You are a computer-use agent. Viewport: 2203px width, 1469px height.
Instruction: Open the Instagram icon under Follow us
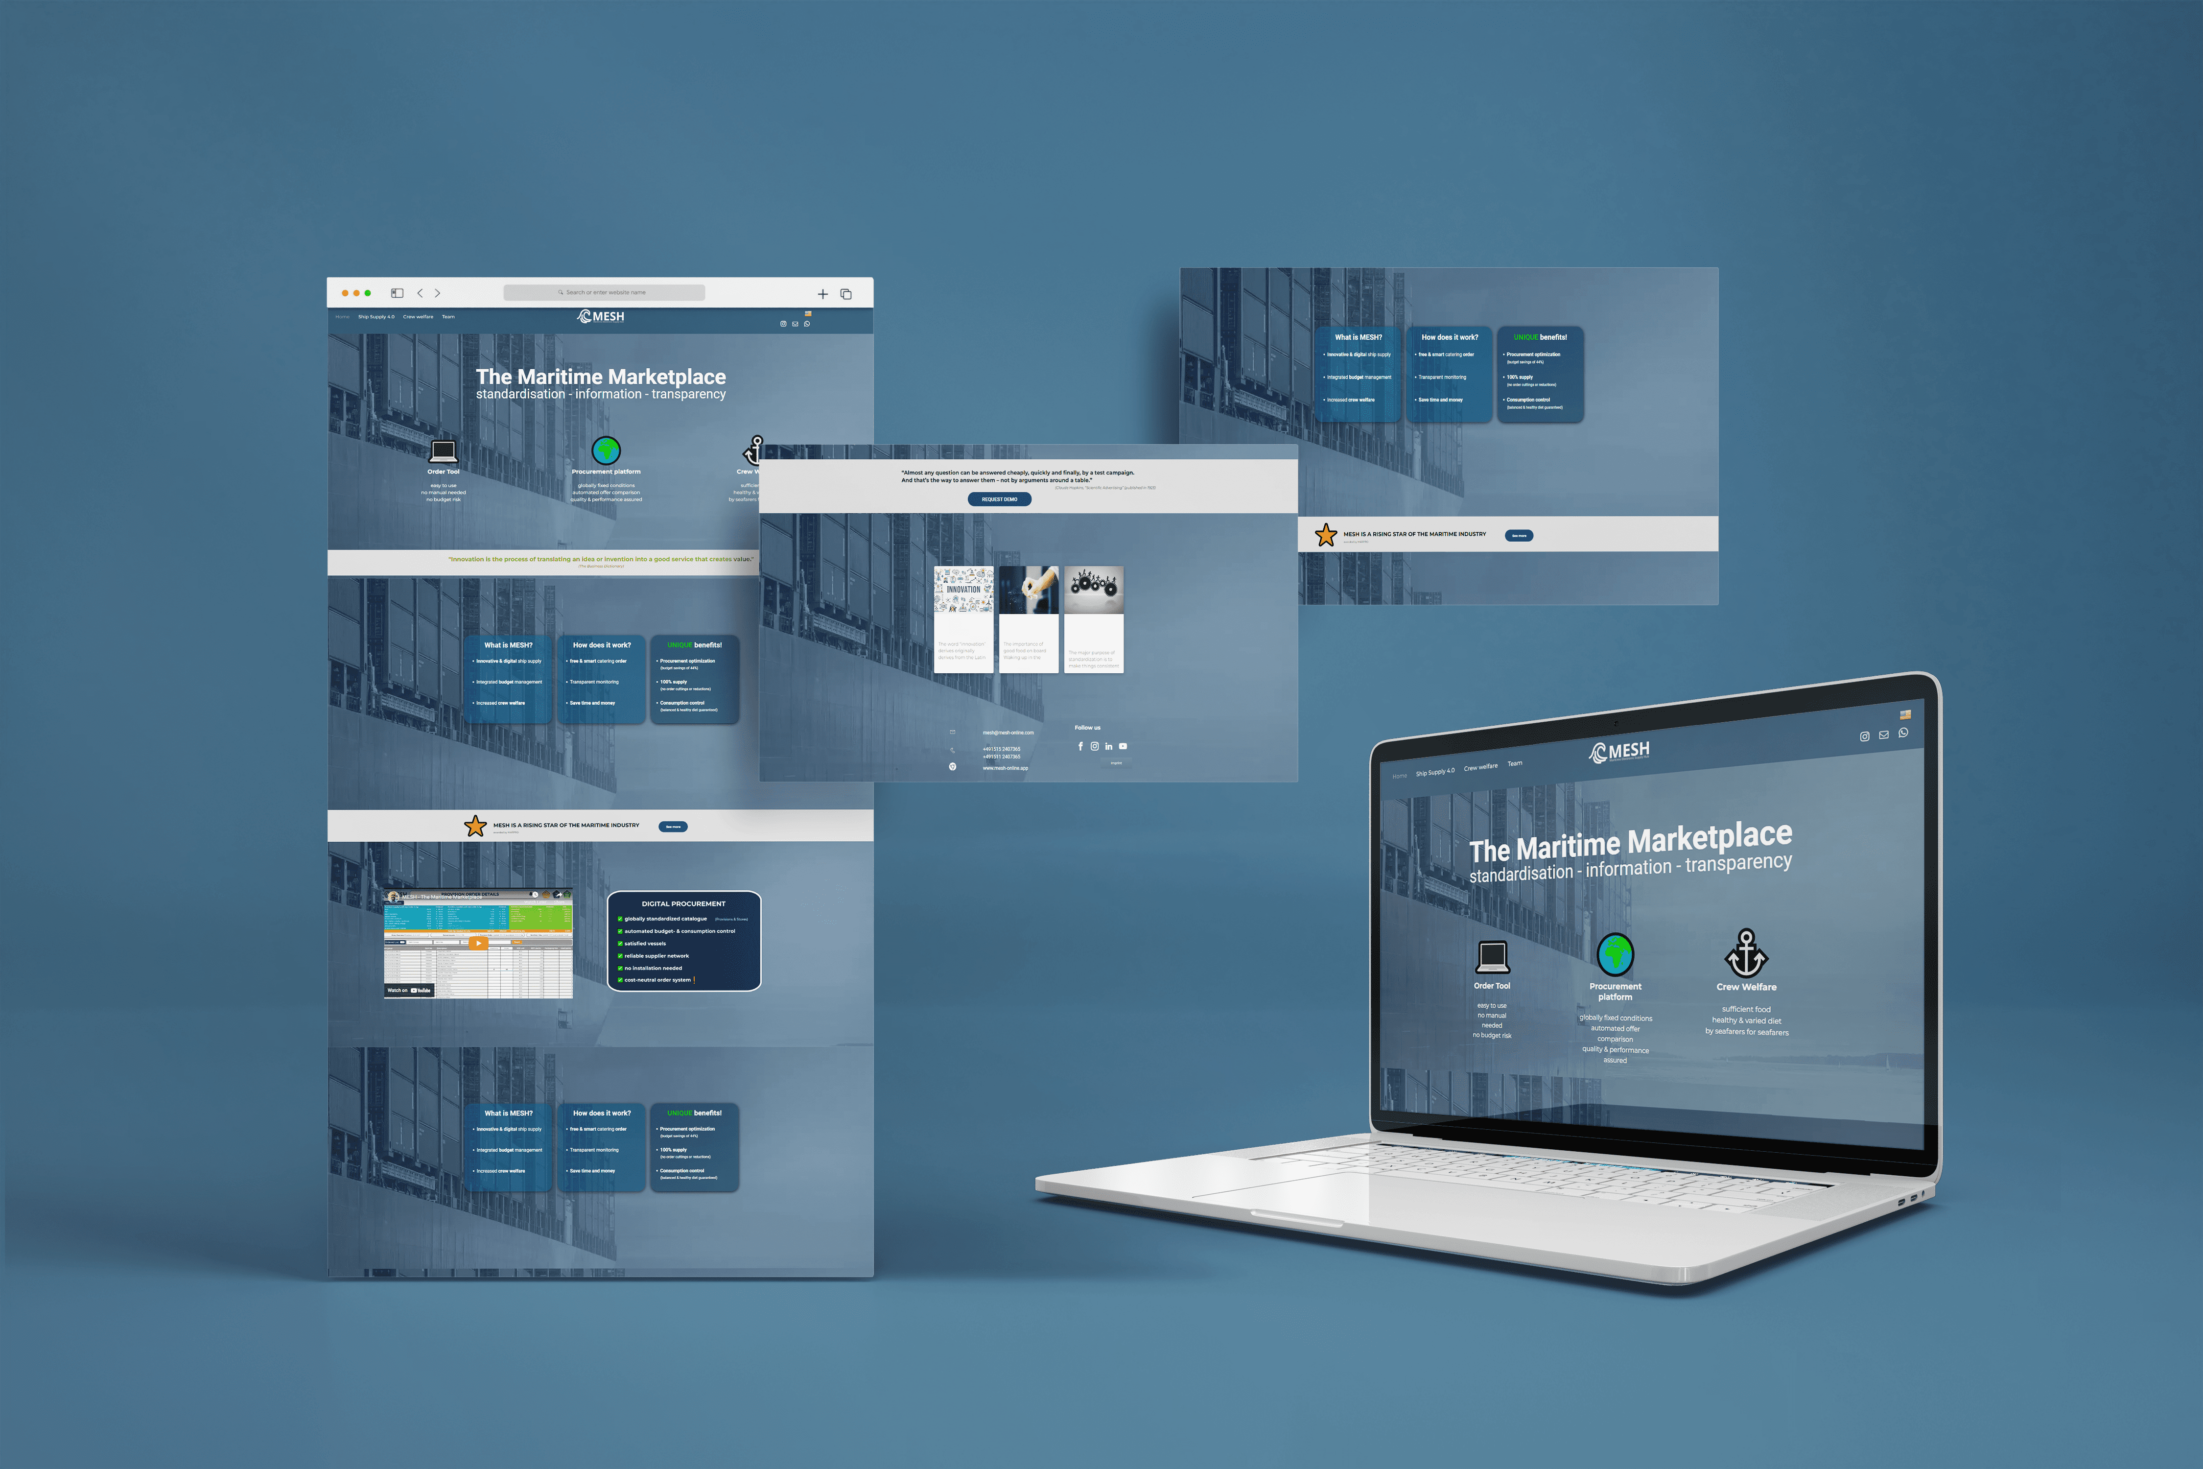1094,747
